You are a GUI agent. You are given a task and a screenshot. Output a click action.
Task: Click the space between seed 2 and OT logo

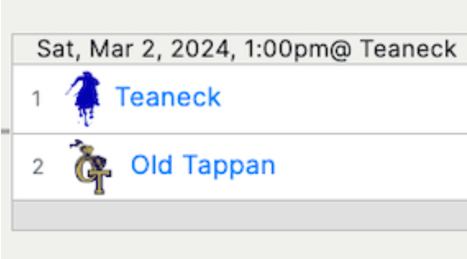[x=57, y=167]
